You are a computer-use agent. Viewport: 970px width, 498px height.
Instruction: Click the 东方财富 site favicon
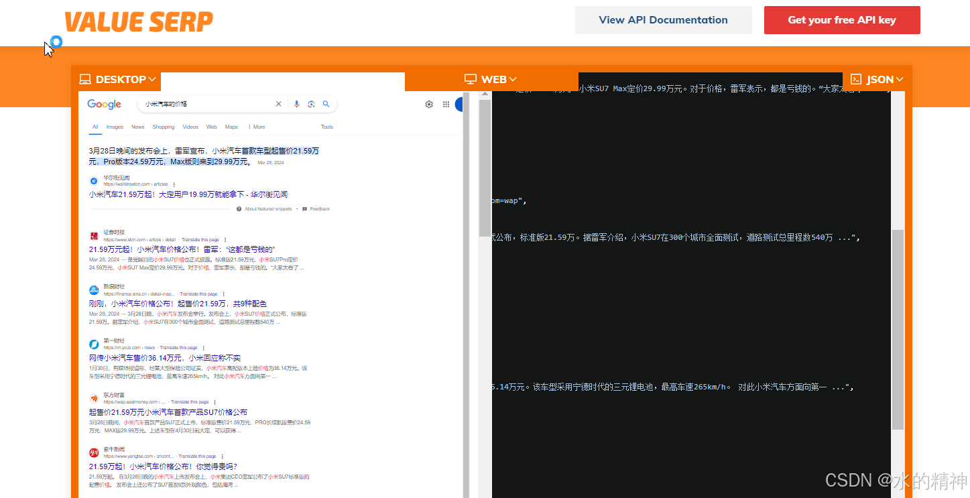(x=94, y=398)
